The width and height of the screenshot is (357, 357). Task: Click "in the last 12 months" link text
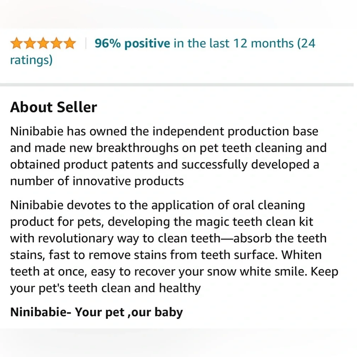point(233,43)
